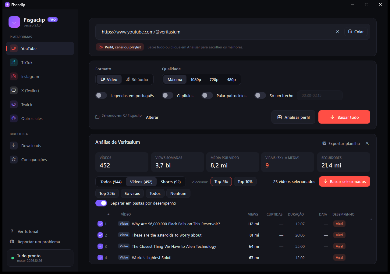390x274 pixels.
Task: Paste URL with Colar button
Action: (356, 32)
